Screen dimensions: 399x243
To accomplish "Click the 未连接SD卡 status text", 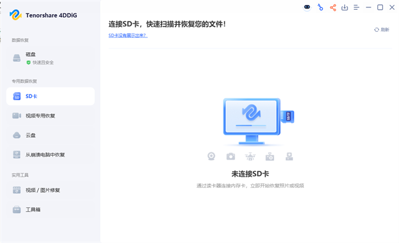I will click(x=250, y=174).
